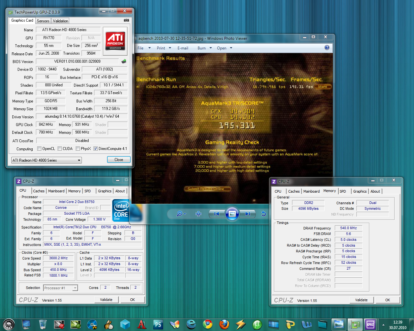Go to next photo in Photo Viewer
The width and height of the screenshot is (414, 331).
coord(247,214)
